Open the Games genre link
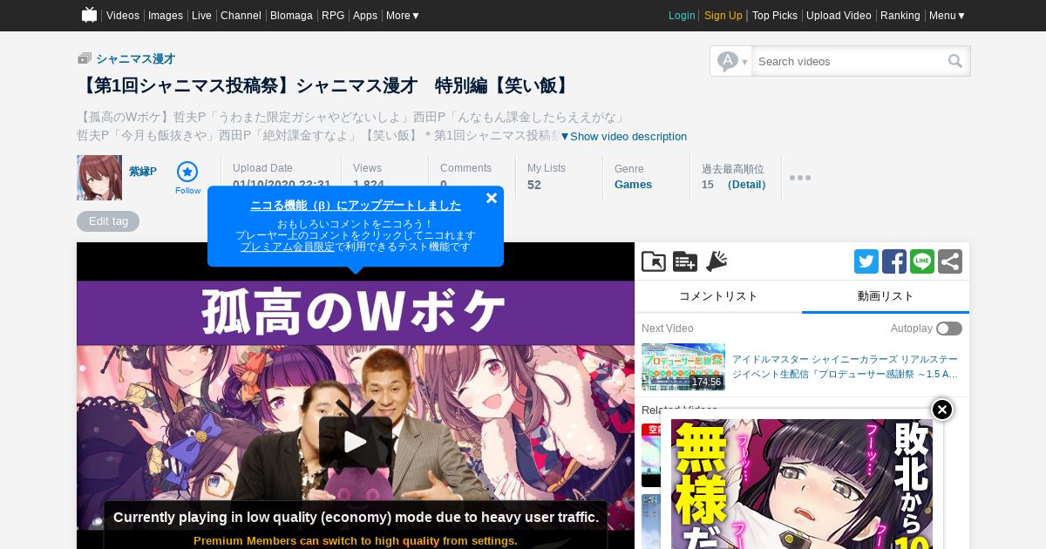 633,185
